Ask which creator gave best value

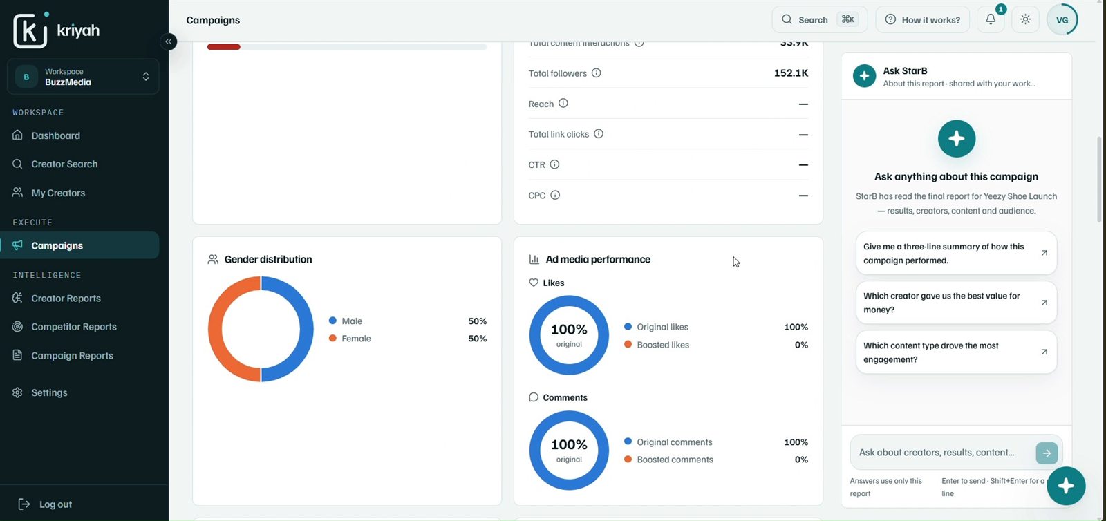956,303
